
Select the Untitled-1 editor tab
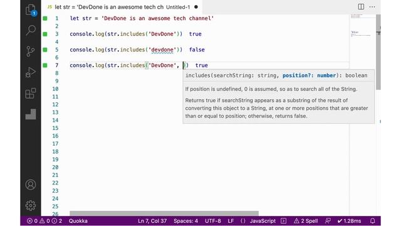click(122, 7)
